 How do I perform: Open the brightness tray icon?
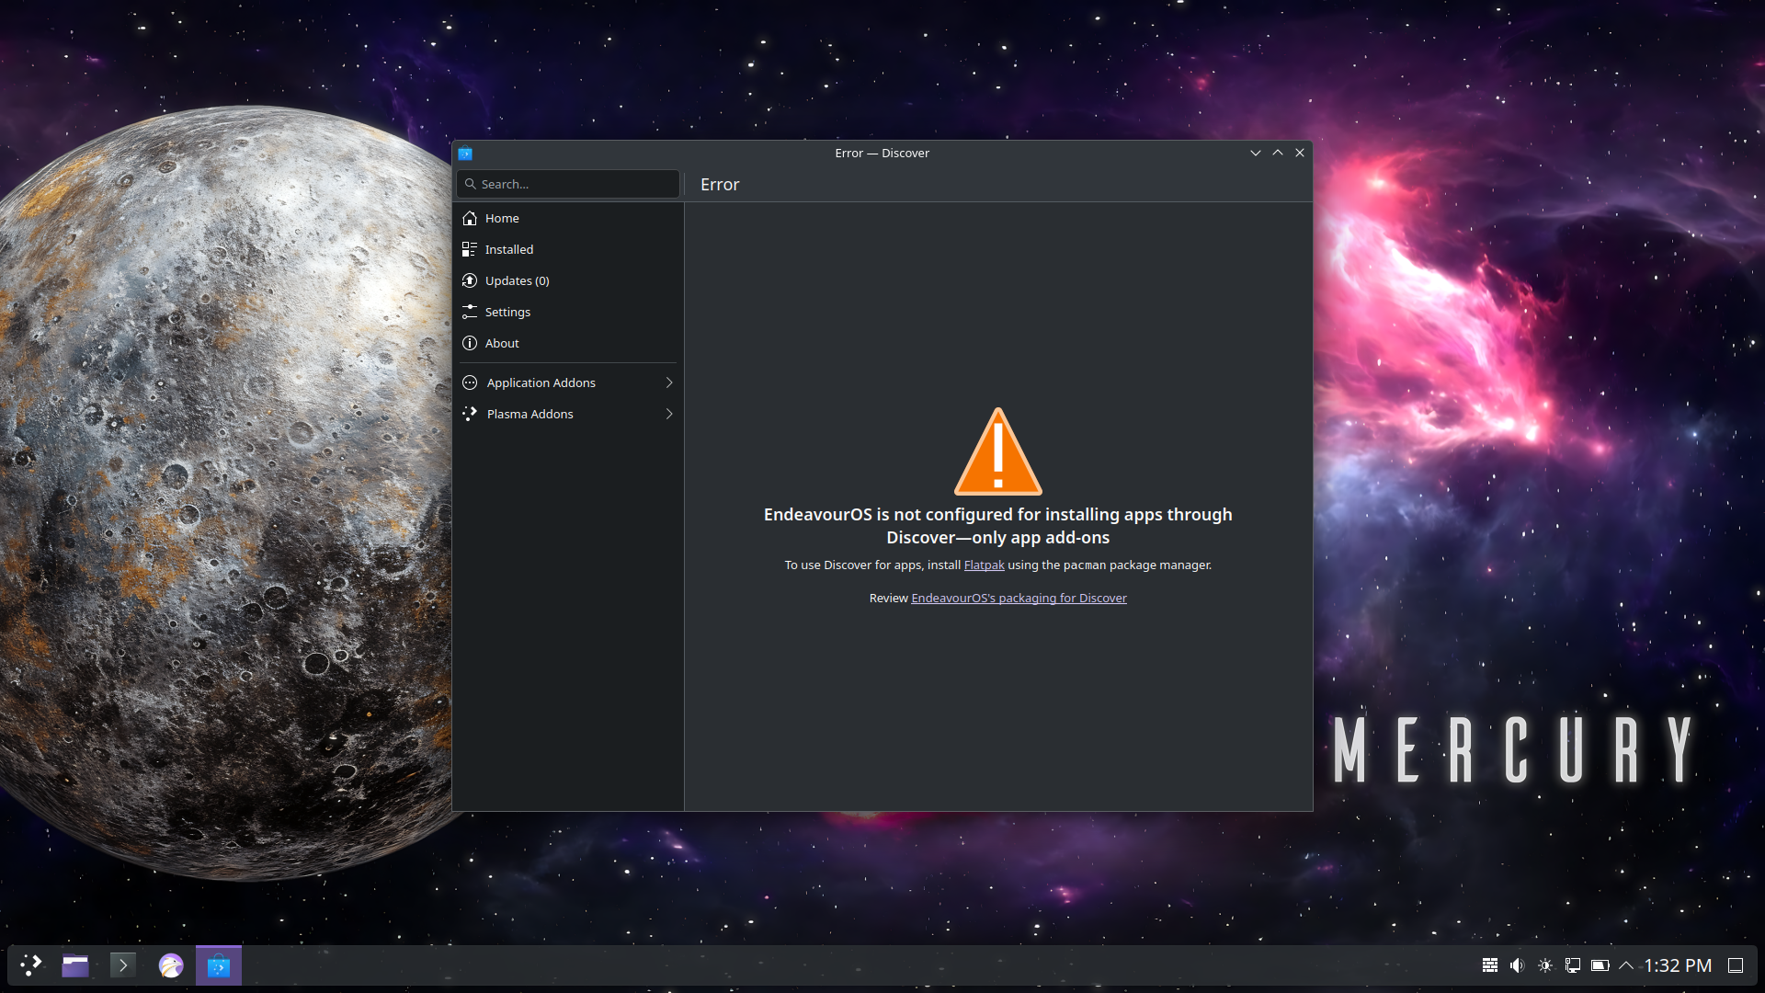pyautogui.click(x=1545, y=965)
